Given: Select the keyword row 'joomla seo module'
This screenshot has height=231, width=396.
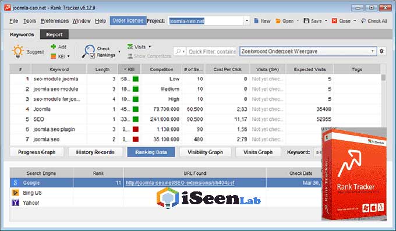Looking at the screenshot, I should point(195,89).
